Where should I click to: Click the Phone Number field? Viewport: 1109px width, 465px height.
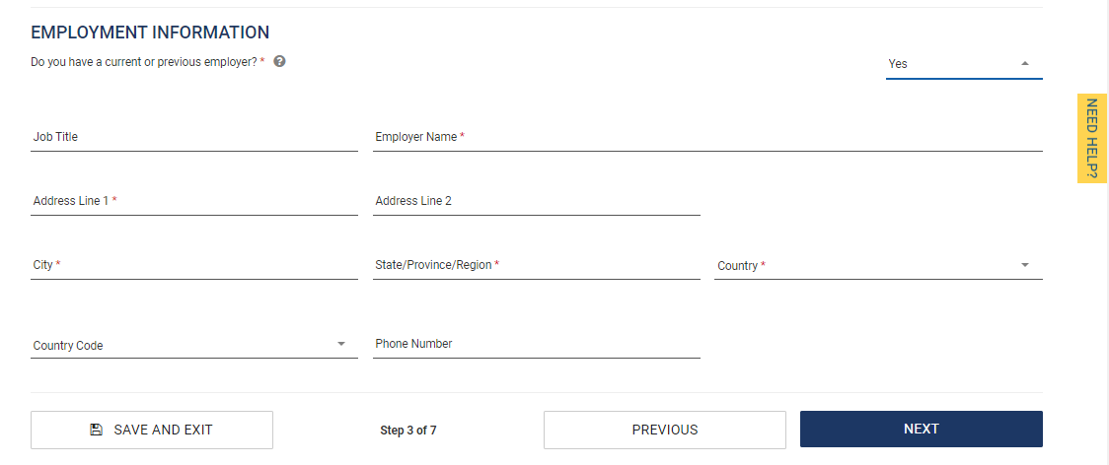point(536,345)
